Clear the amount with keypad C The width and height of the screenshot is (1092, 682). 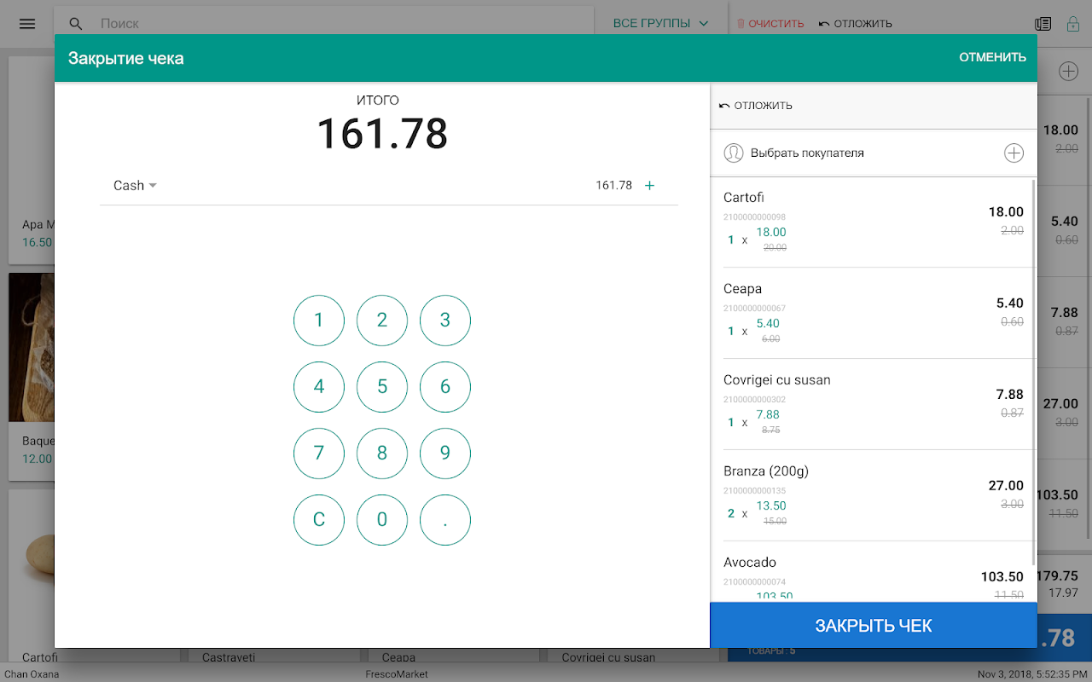pyautogui.click(x=319, y=520)
